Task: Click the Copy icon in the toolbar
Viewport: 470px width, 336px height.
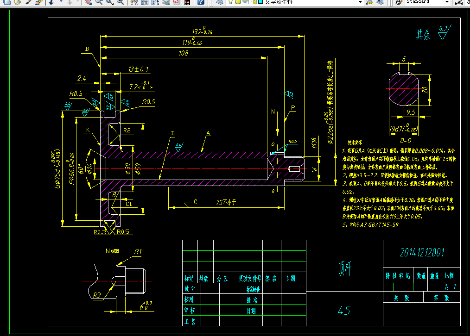Action: 7,2
